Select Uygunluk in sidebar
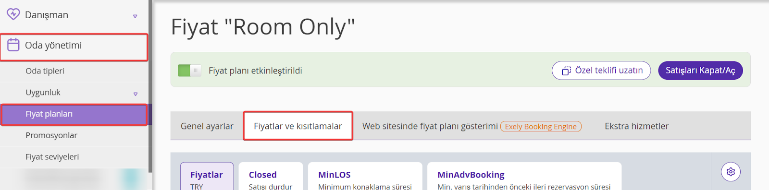769x190 pixels. [43, 92]
